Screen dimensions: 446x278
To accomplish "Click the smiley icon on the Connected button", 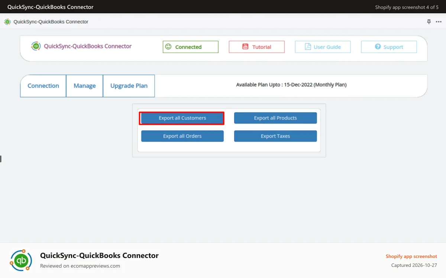I will coord(168,47).
